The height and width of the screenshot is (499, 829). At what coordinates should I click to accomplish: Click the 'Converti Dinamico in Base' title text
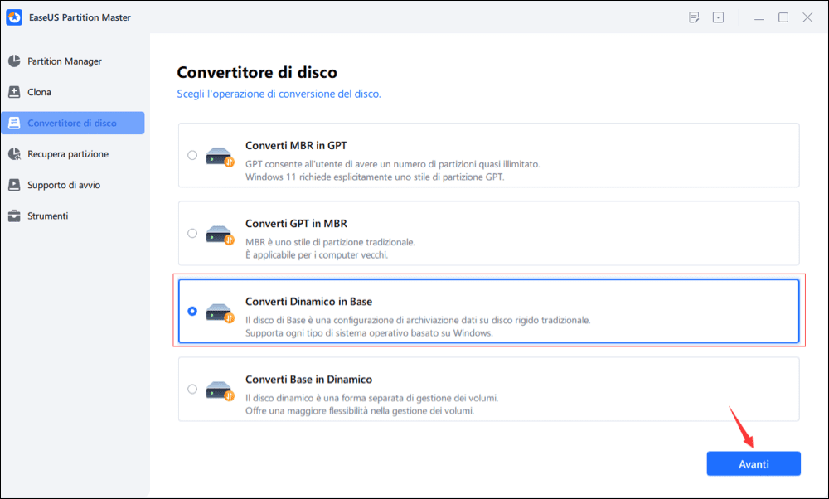pyautogui.click(x=308, y=301)
